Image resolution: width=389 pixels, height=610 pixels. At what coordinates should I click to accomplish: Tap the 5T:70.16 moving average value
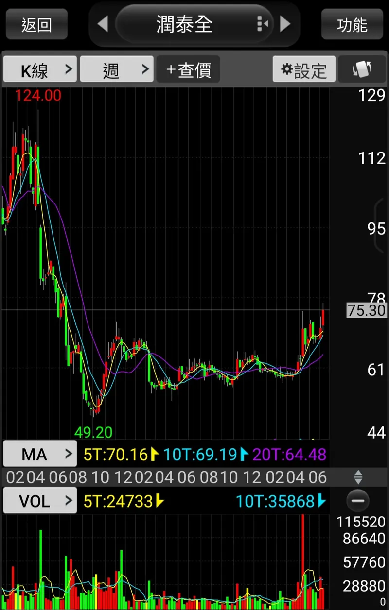tap(116, 455)
